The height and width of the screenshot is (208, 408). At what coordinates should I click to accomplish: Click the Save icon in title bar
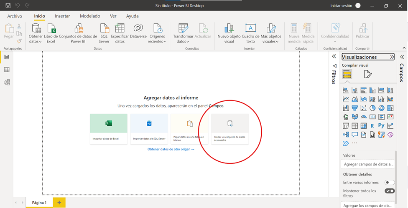click(8, 6)
